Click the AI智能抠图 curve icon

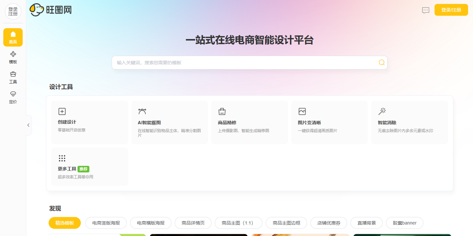click(x=142, y=111)
